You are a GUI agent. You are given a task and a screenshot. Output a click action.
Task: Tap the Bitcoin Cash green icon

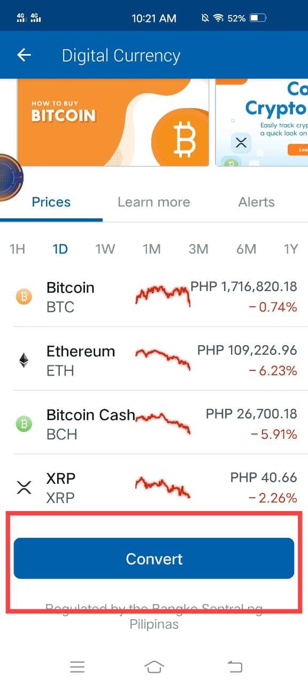pyautogui.click(x=24, y=424)
